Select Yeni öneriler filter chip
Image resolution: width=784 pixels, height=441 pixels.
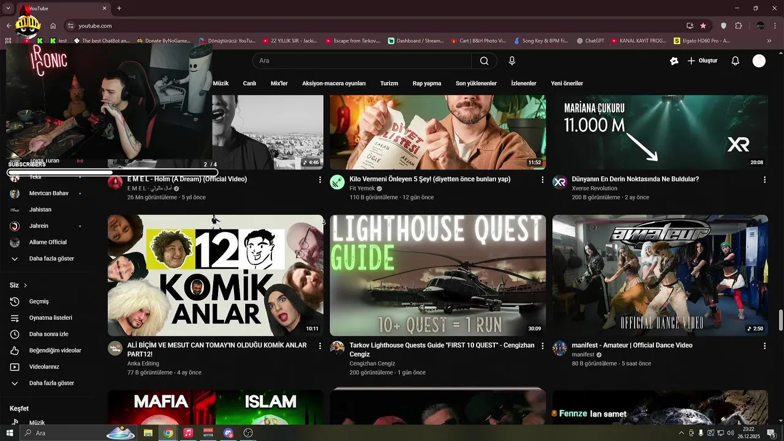(x=567, y=83)
